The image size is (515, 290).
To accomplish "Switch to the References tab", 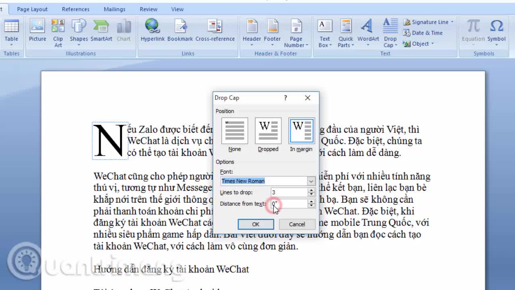I will [76, 9].
